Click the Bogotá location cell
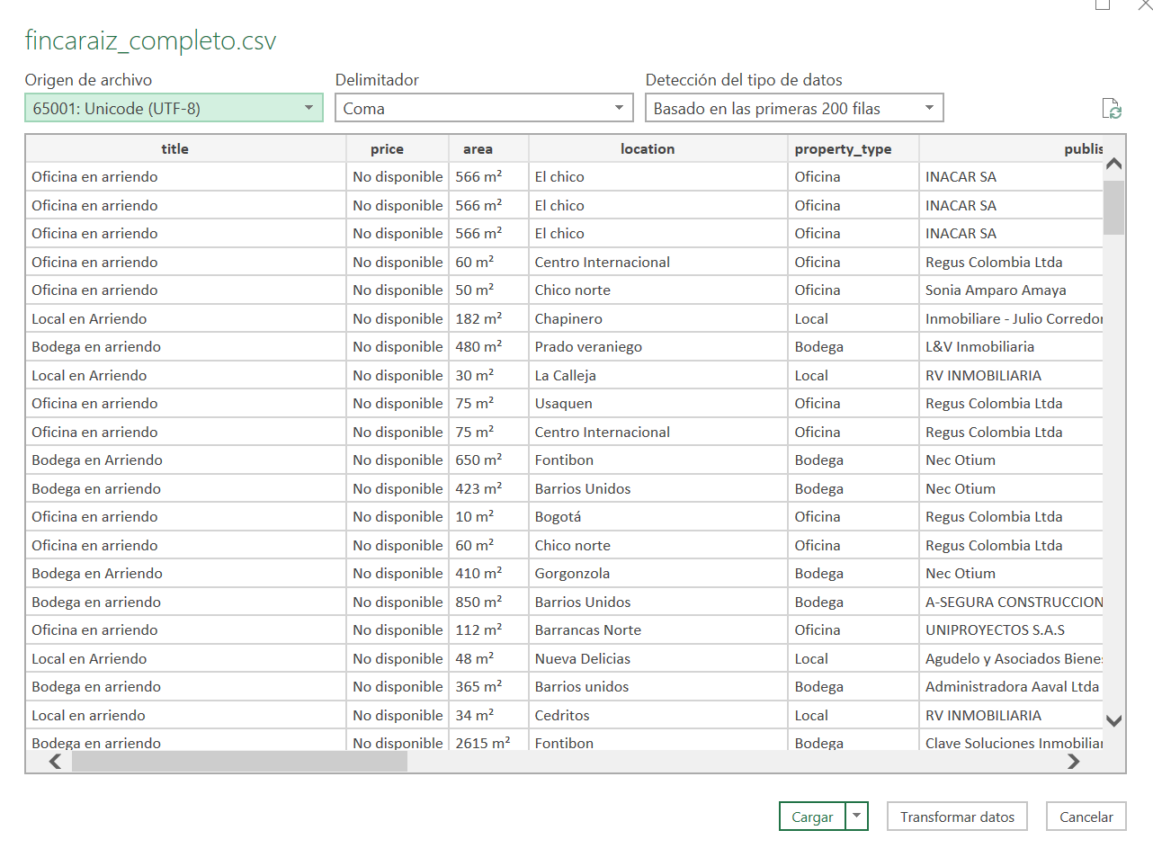The image size is (1153, 866). point(657,516)
